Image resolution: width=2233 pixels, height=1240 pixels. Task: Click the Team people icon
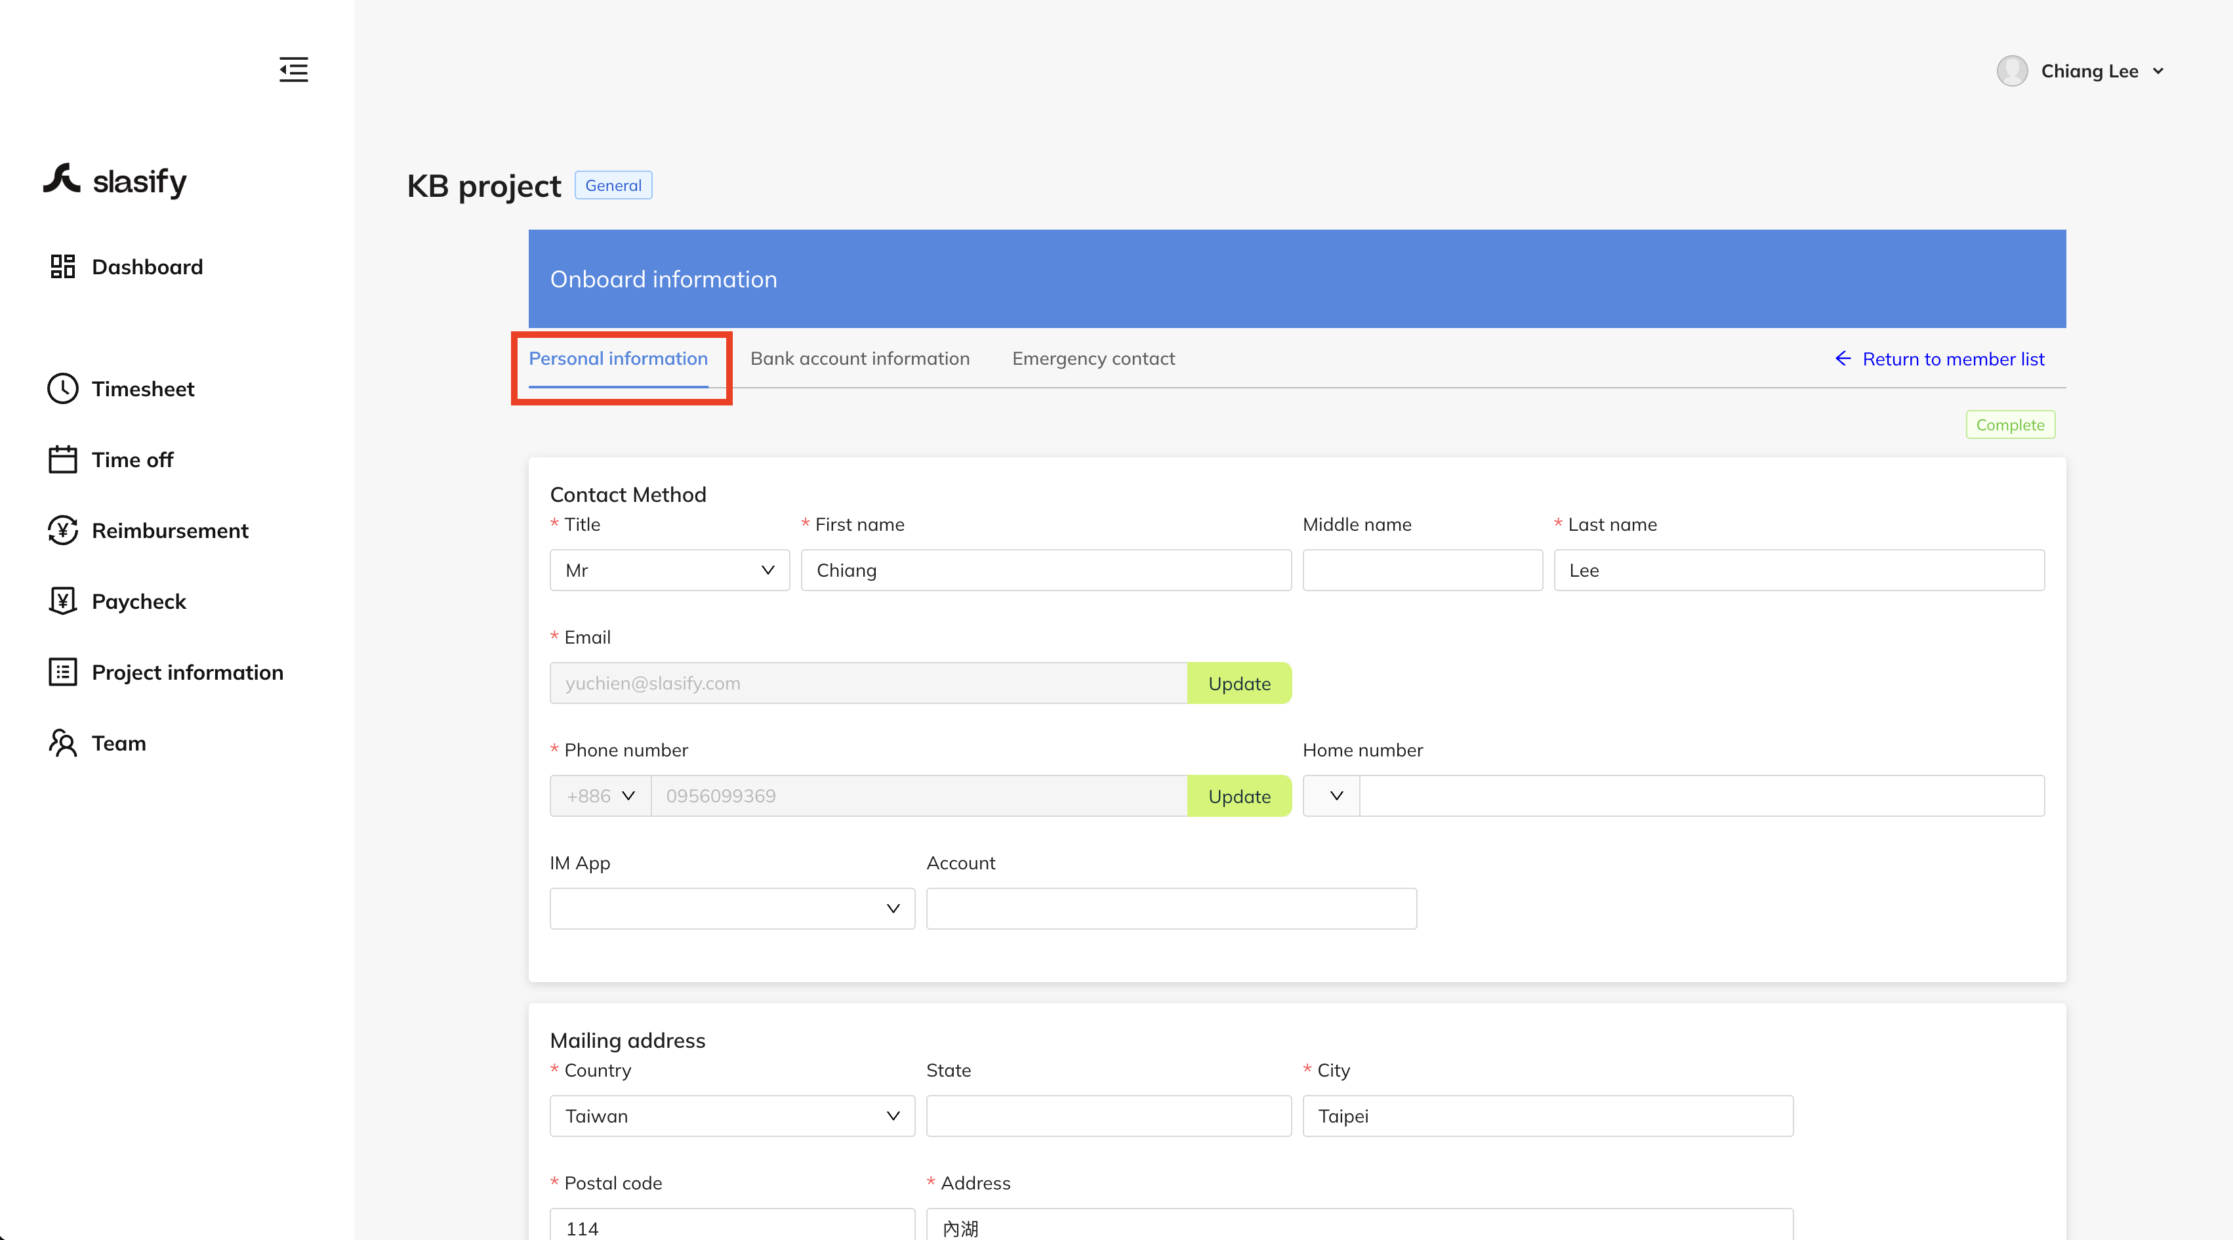pyautogui.click(x=62, y=743)
